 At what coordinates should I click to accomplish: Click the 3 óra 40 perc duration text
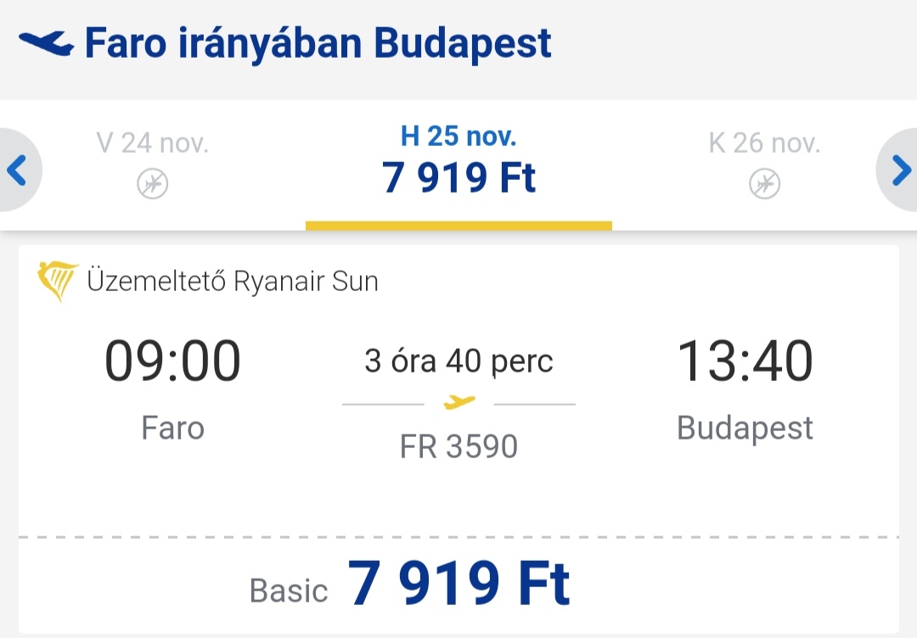coord(458,361)
